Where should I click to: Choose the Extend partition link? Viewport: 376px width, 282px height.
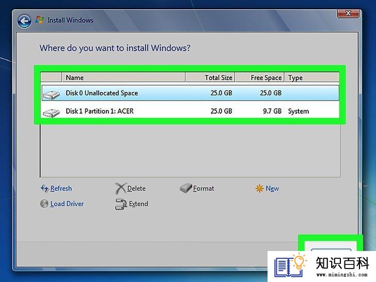tap(138, 203)
